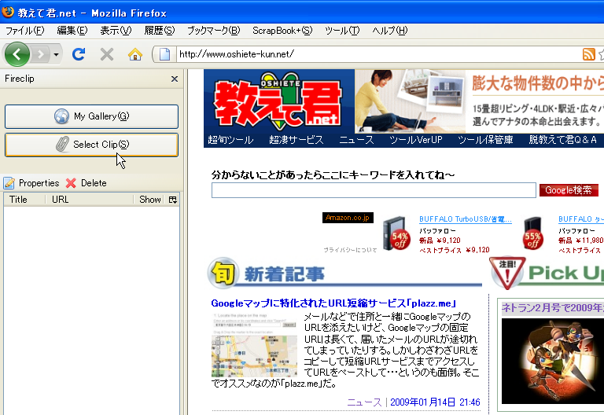Open BUFFALO TurboUSB product link
The image size is (604, 415).
pos(466,219)
